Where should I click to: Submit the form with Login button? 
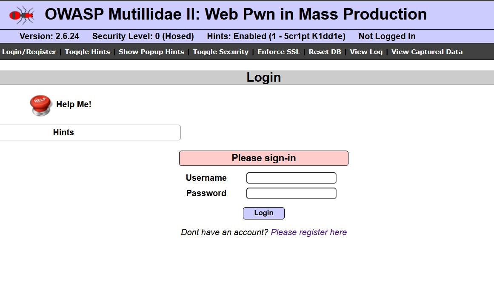pos(263,213)
